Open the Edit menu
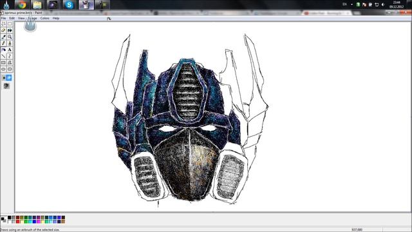Image resolution: width=412 pixels, height=232 pixels. [12, 19]
